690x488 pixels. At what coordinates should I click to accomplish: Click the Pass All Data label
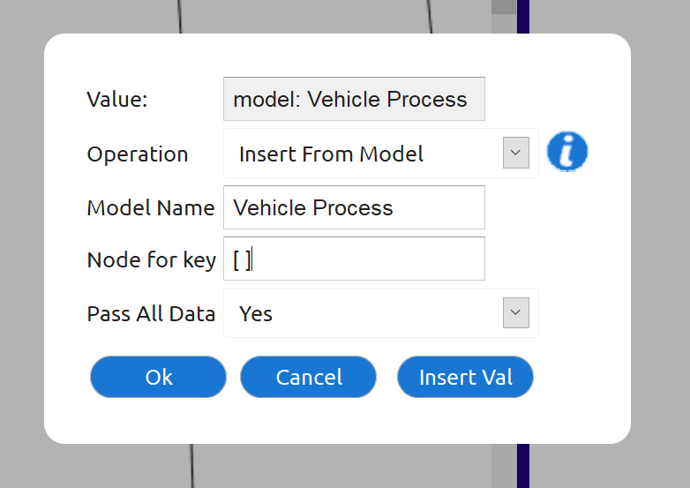click(x=151, y=313)
